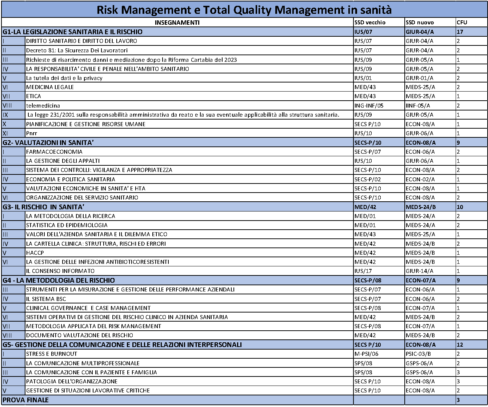Select the 'GIUR-14/A' cell

(430, 271)
